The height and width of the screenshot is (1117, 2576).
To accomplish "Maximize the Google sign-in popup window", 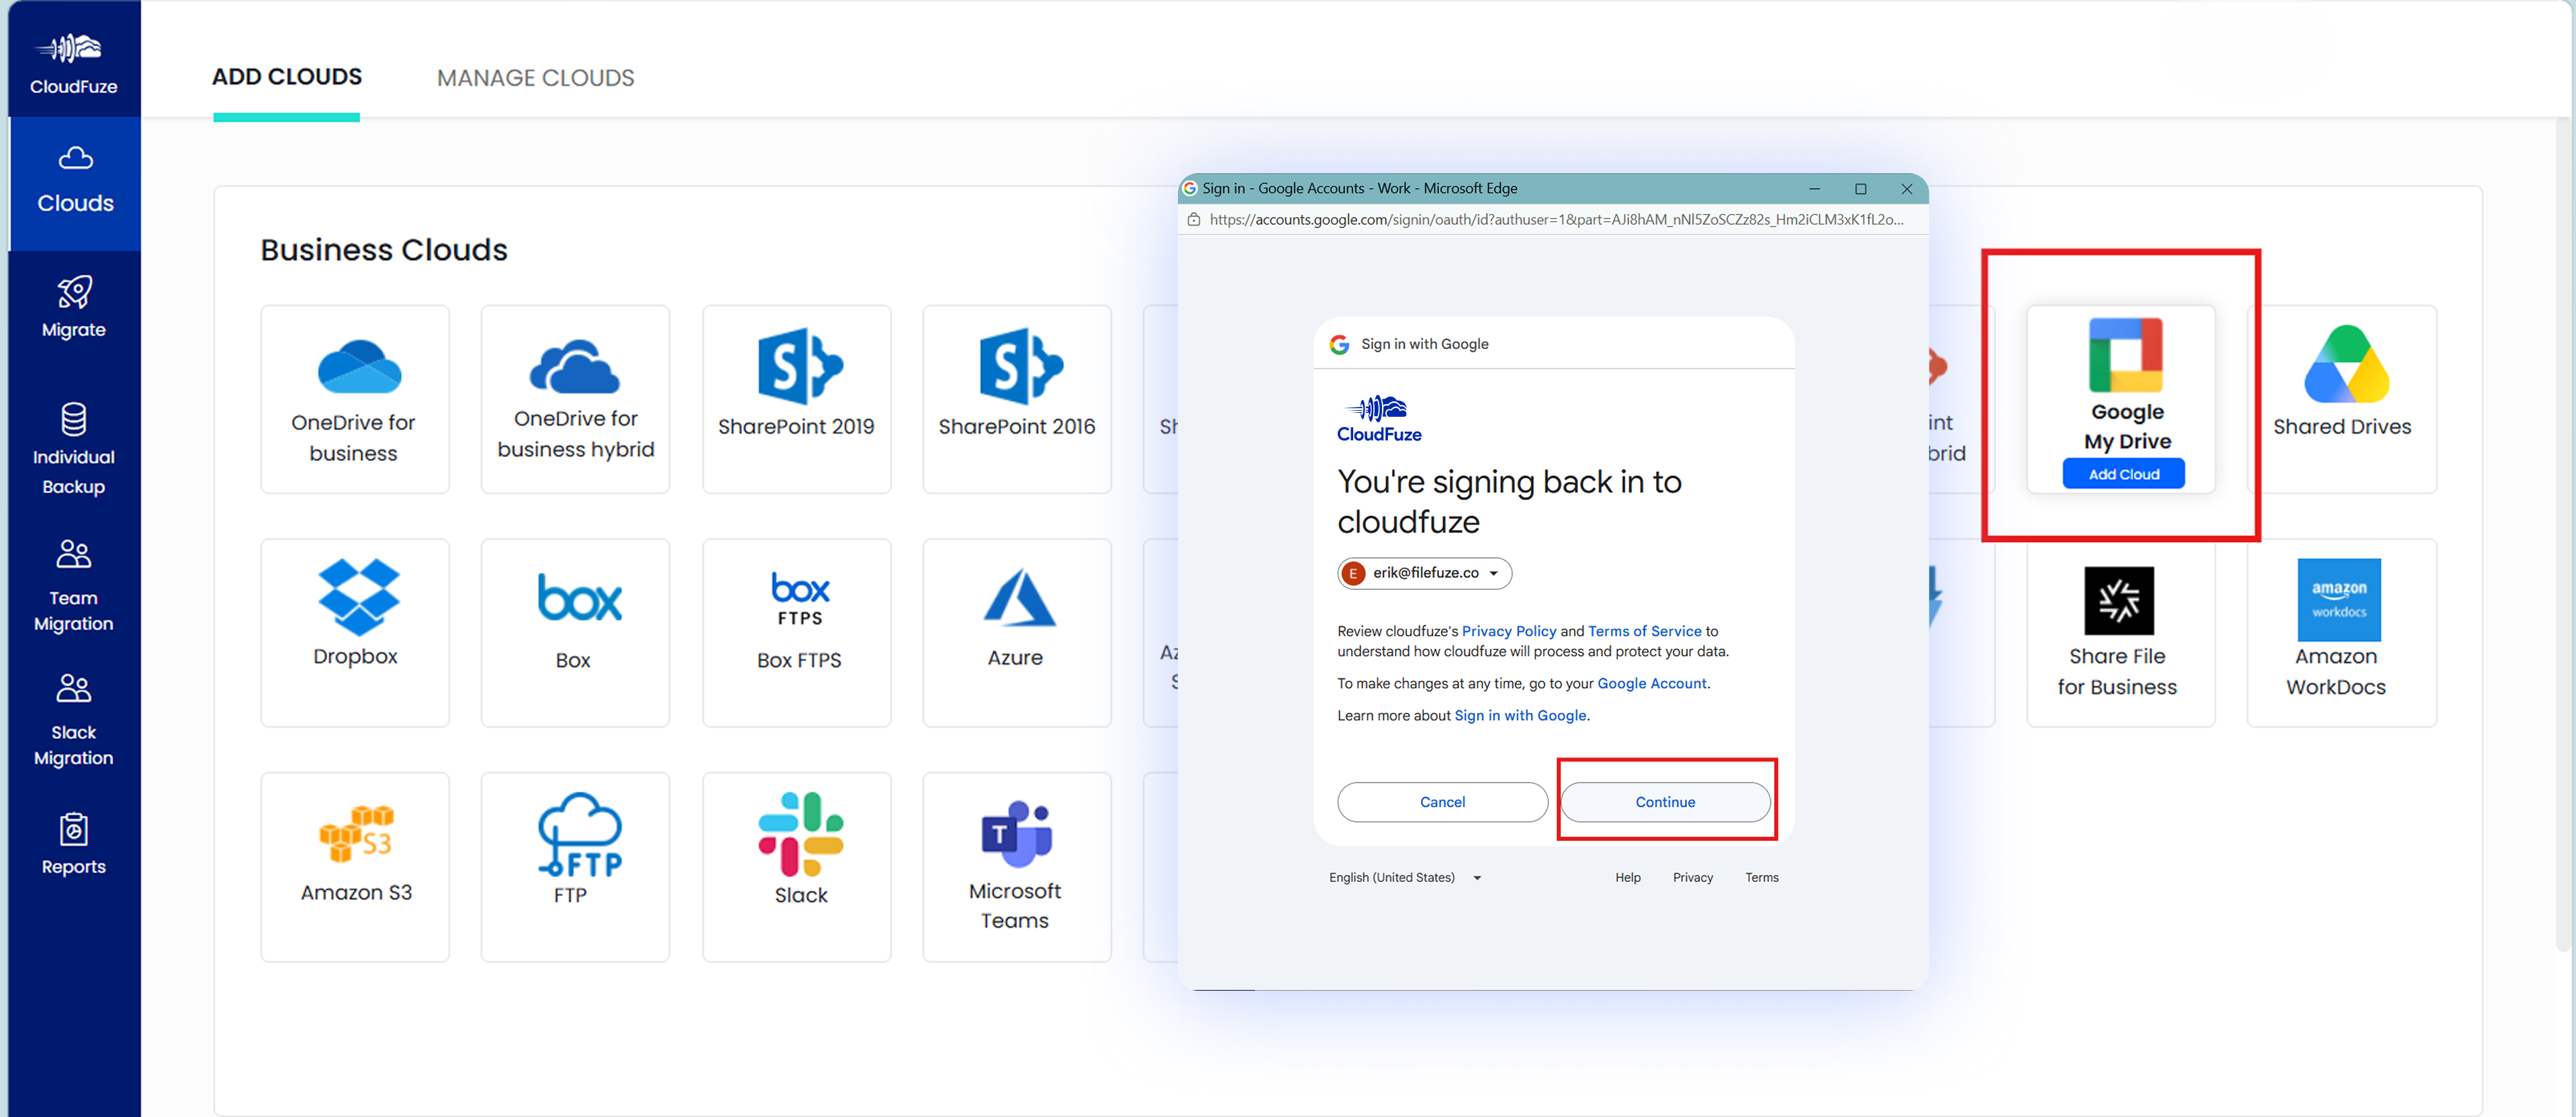I will tap(1861, 188).
